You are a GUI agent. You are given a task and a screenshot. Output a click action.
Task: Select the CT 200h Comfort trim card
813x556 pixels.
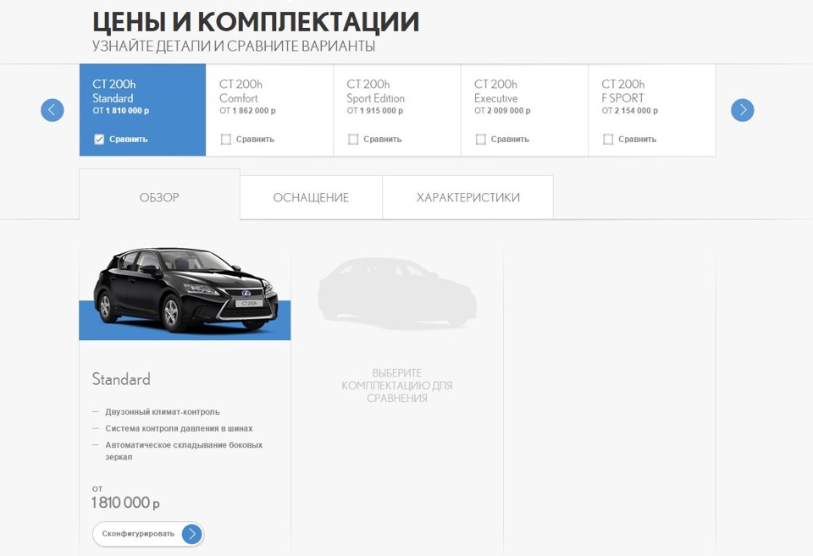(x=269, y=97)
